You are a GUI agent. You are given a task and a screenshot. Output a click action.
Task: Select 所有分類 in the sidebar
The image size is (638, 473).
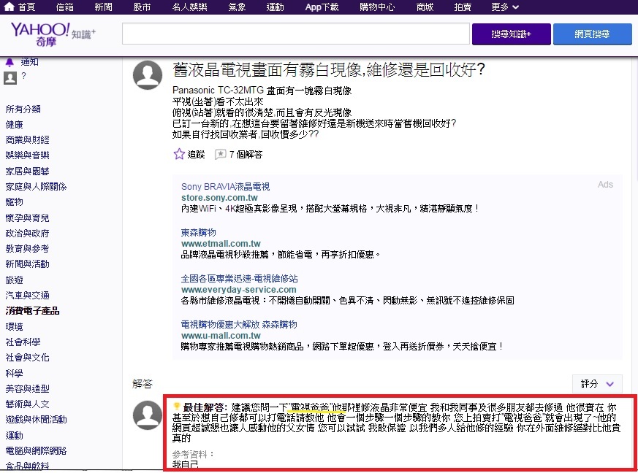pyautogui.click(x=23, y=109)
